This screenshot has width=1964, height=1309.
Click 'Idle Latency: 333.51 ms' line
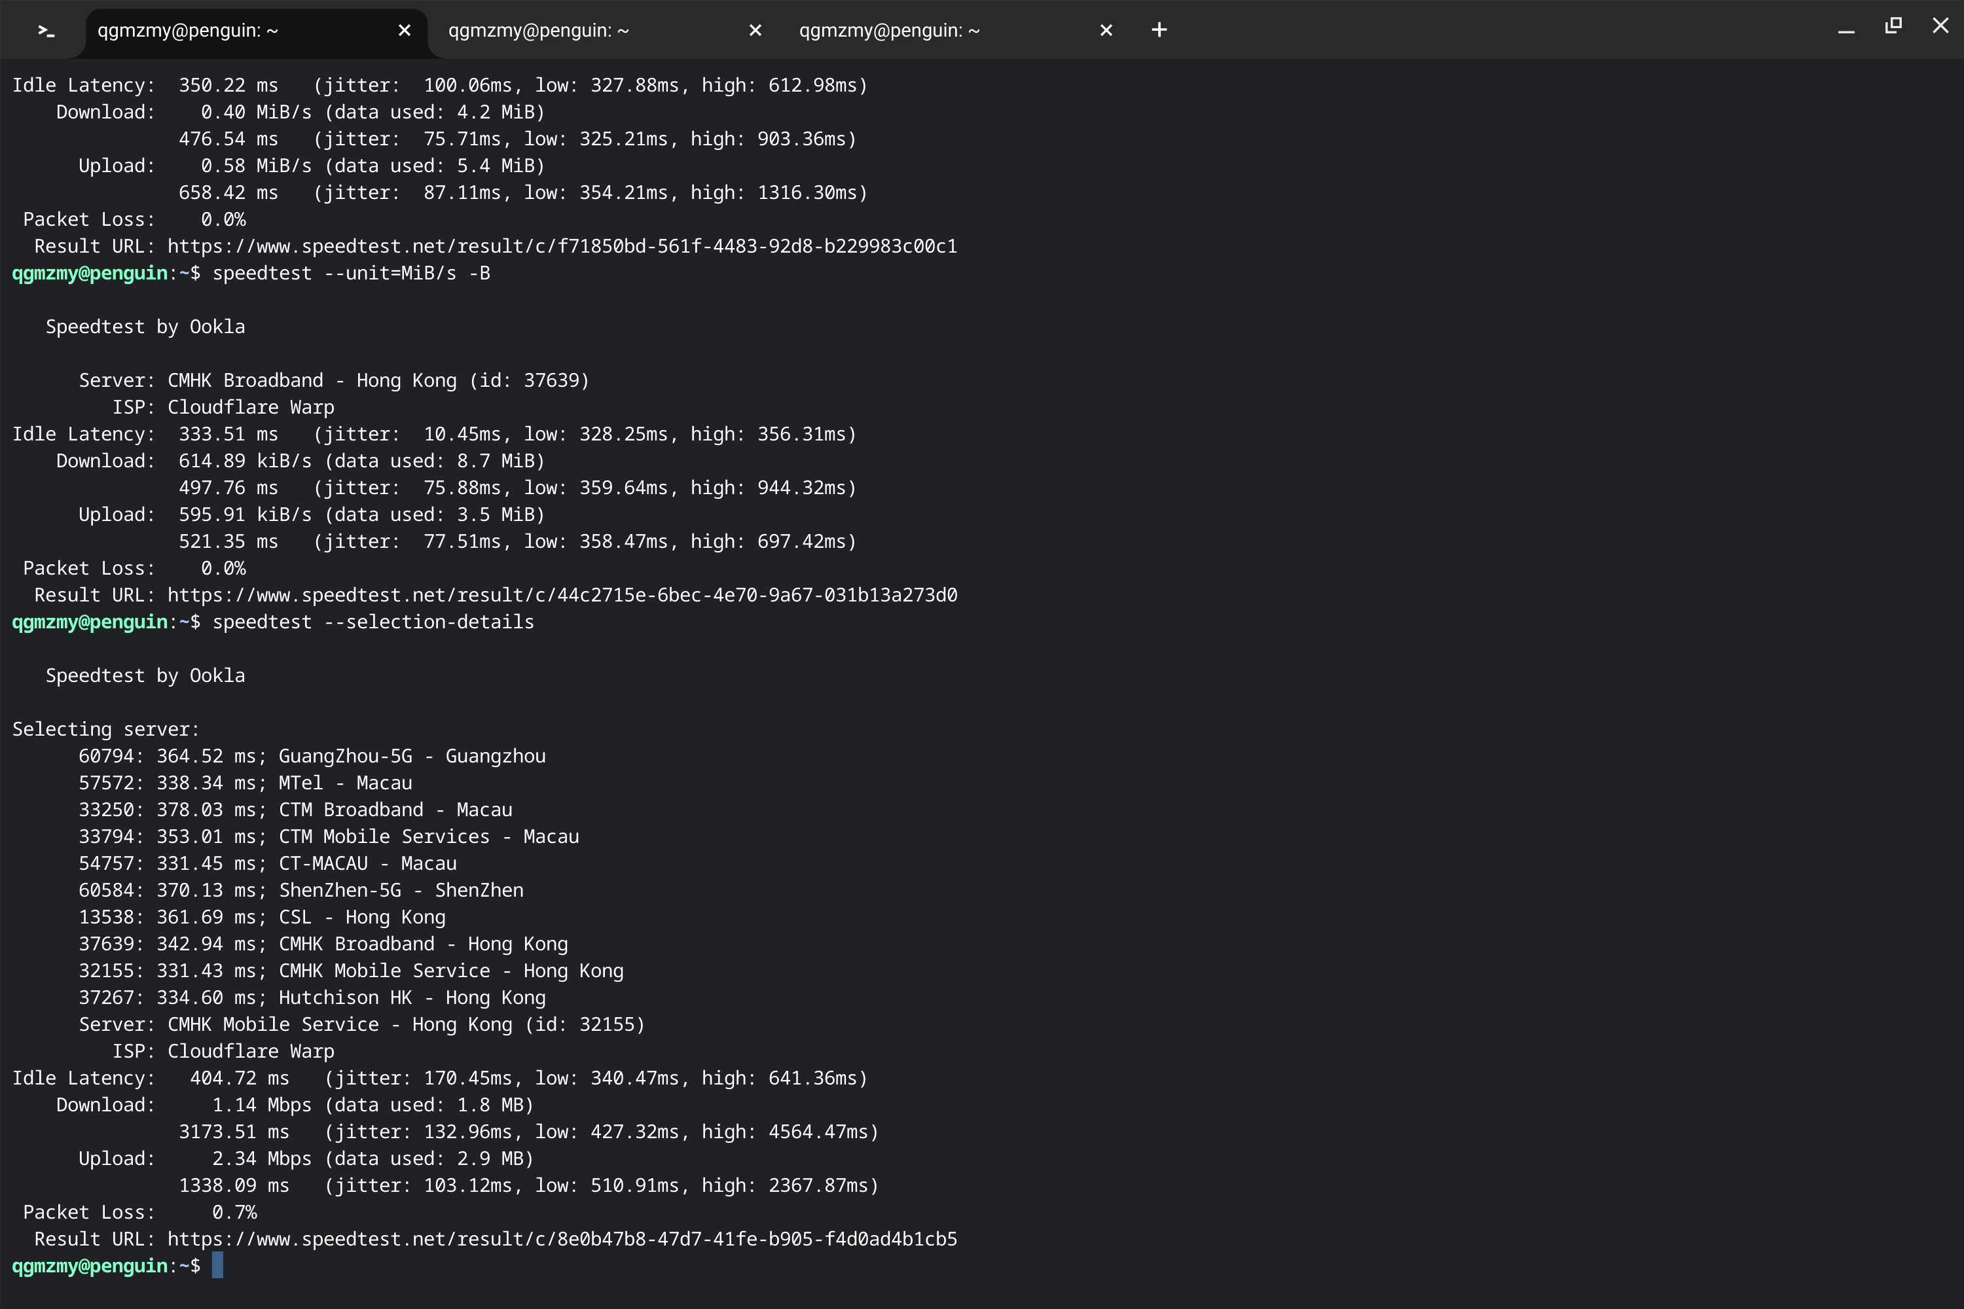point(434,434)
